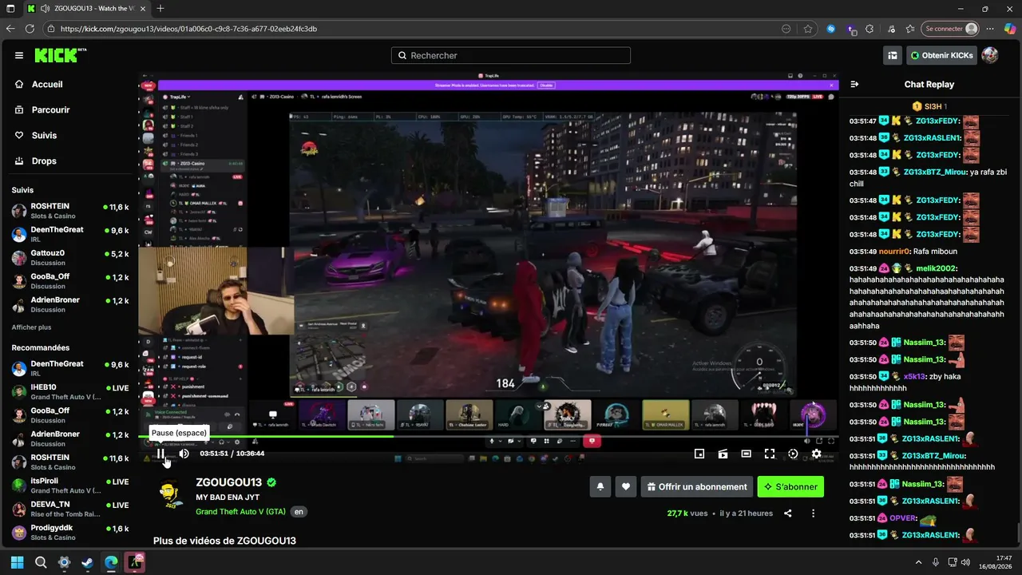Go back with the browser back arrow

tap(10, 29)
